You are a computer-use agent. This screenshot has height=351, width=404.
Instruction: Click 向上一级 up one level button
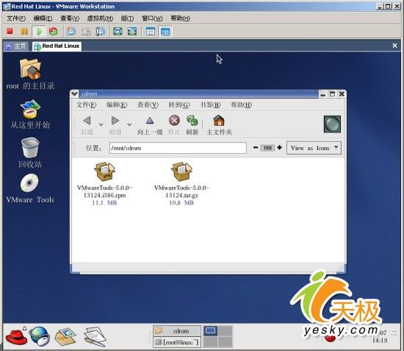coord(150,125)
